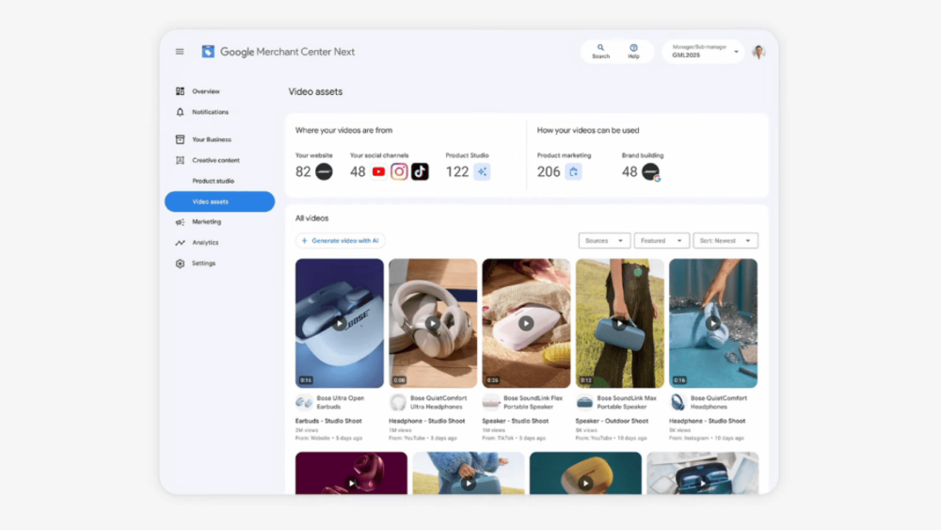This screenshot has height=530, width=941.
Task: Expand the Featured filter dropdown
Action: point(661,241)
